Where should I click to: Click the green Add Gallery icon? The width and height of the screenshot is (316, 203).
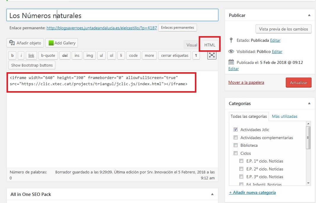pyautogui.click(x=51, y=43)
